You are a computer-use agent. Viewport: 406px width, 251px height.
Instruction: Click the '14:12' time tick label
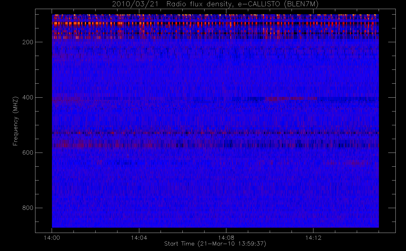[313, 238]
